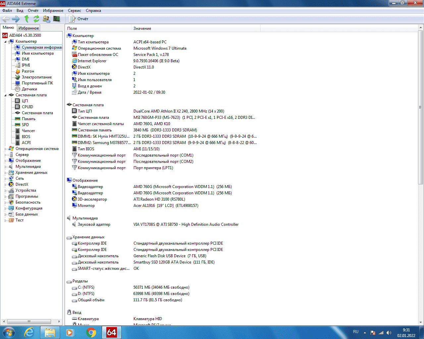Open the Windows Start menu
Screen dimensions: 424x339
coord(9,332)
